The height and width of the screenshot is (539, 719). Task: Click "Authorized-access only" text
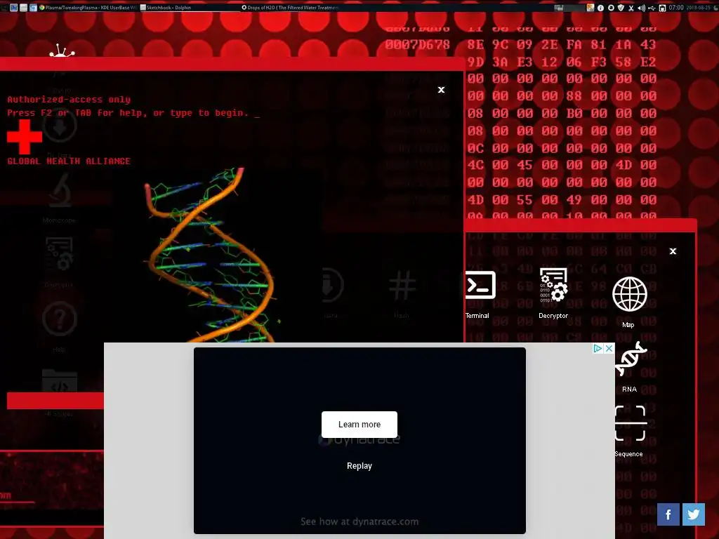coord(69,100)
